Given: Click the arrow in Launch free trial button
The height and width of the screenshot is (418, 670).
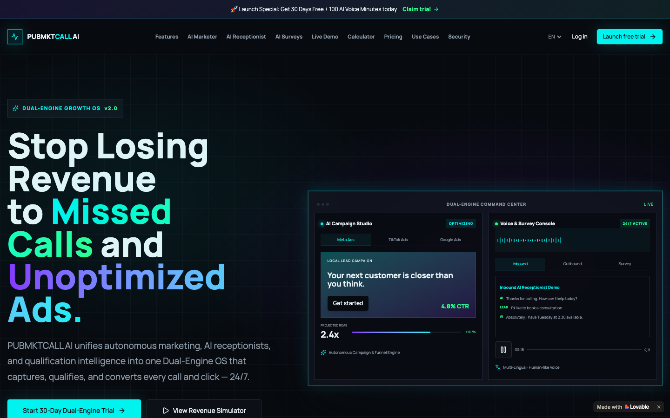Looking at the screenshot, I should (x=653, y=37).
